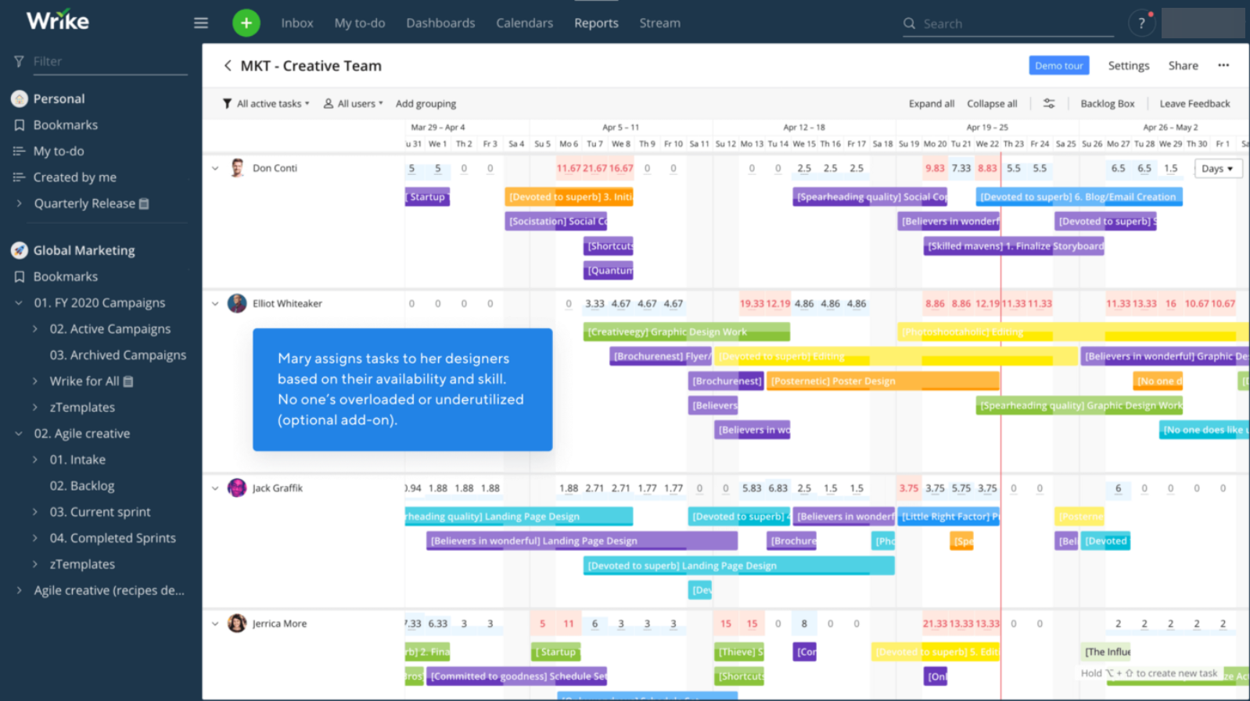The image size is (1250, 701).
Task: Click Expand all
Action: tap(931, 103)
